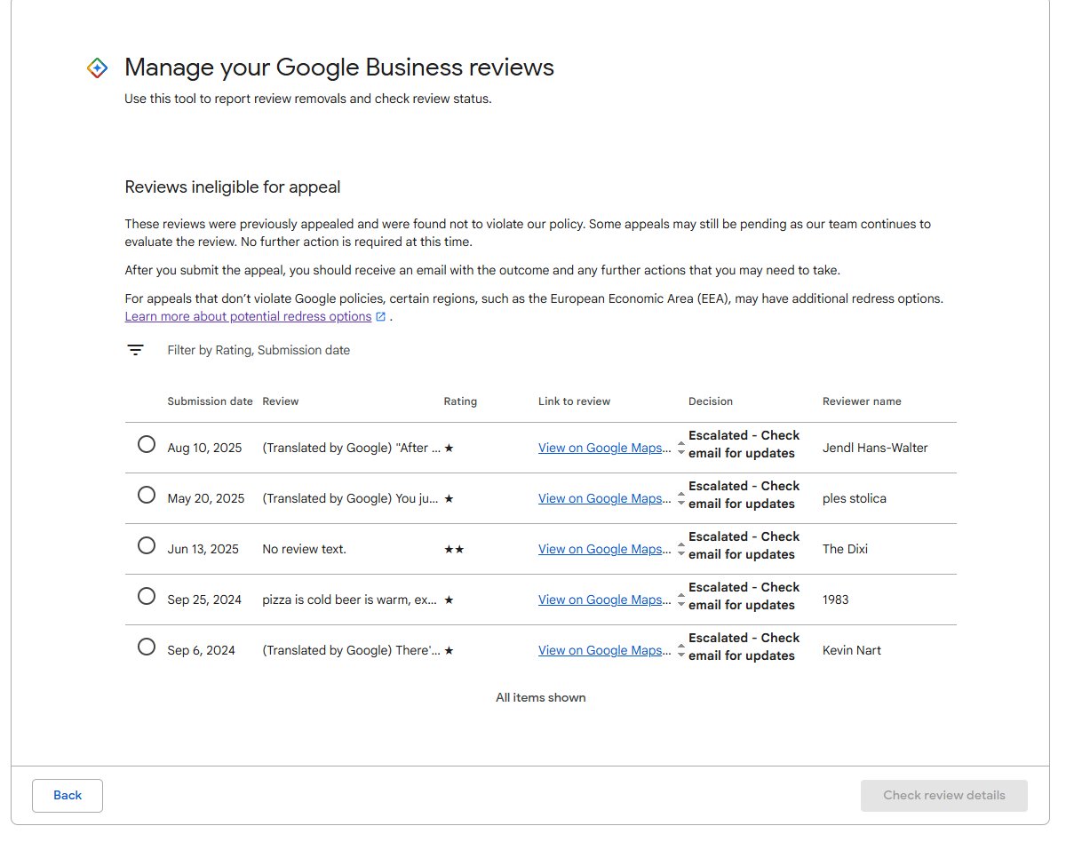Select the May 20, 2025 review radio button
1074x842 pixels.
(x=147, y=495)
